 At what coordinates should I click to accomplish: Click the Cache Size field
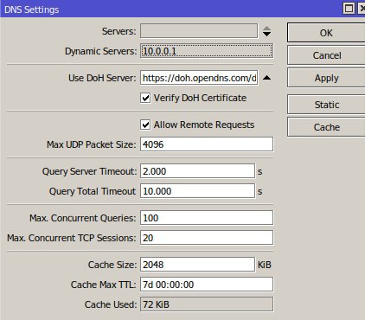tap(198, 265)
